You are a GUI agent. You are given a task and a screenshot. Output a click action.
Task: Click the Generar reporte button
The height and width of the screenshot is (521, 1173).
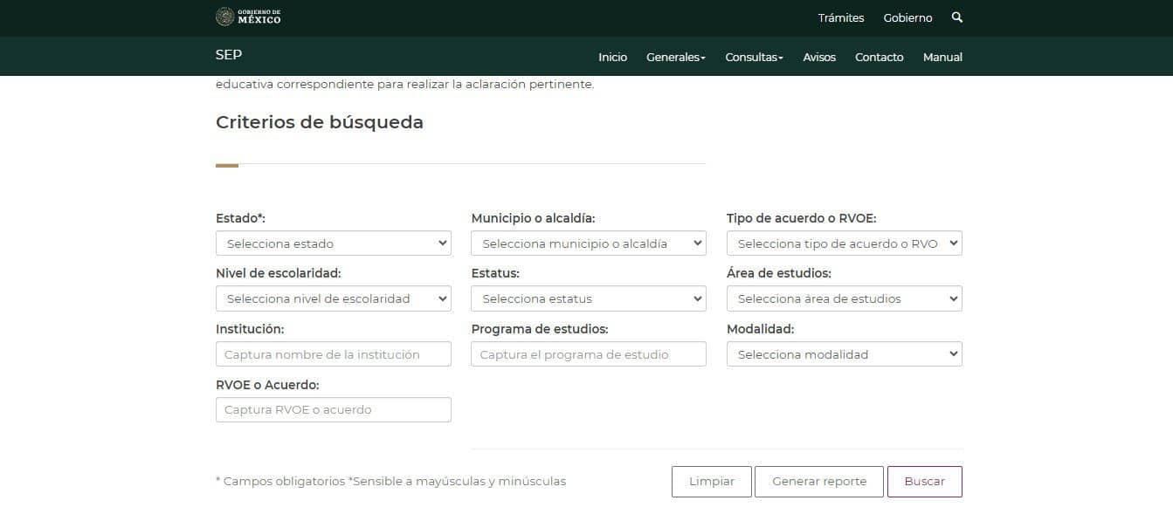point(819,482)
